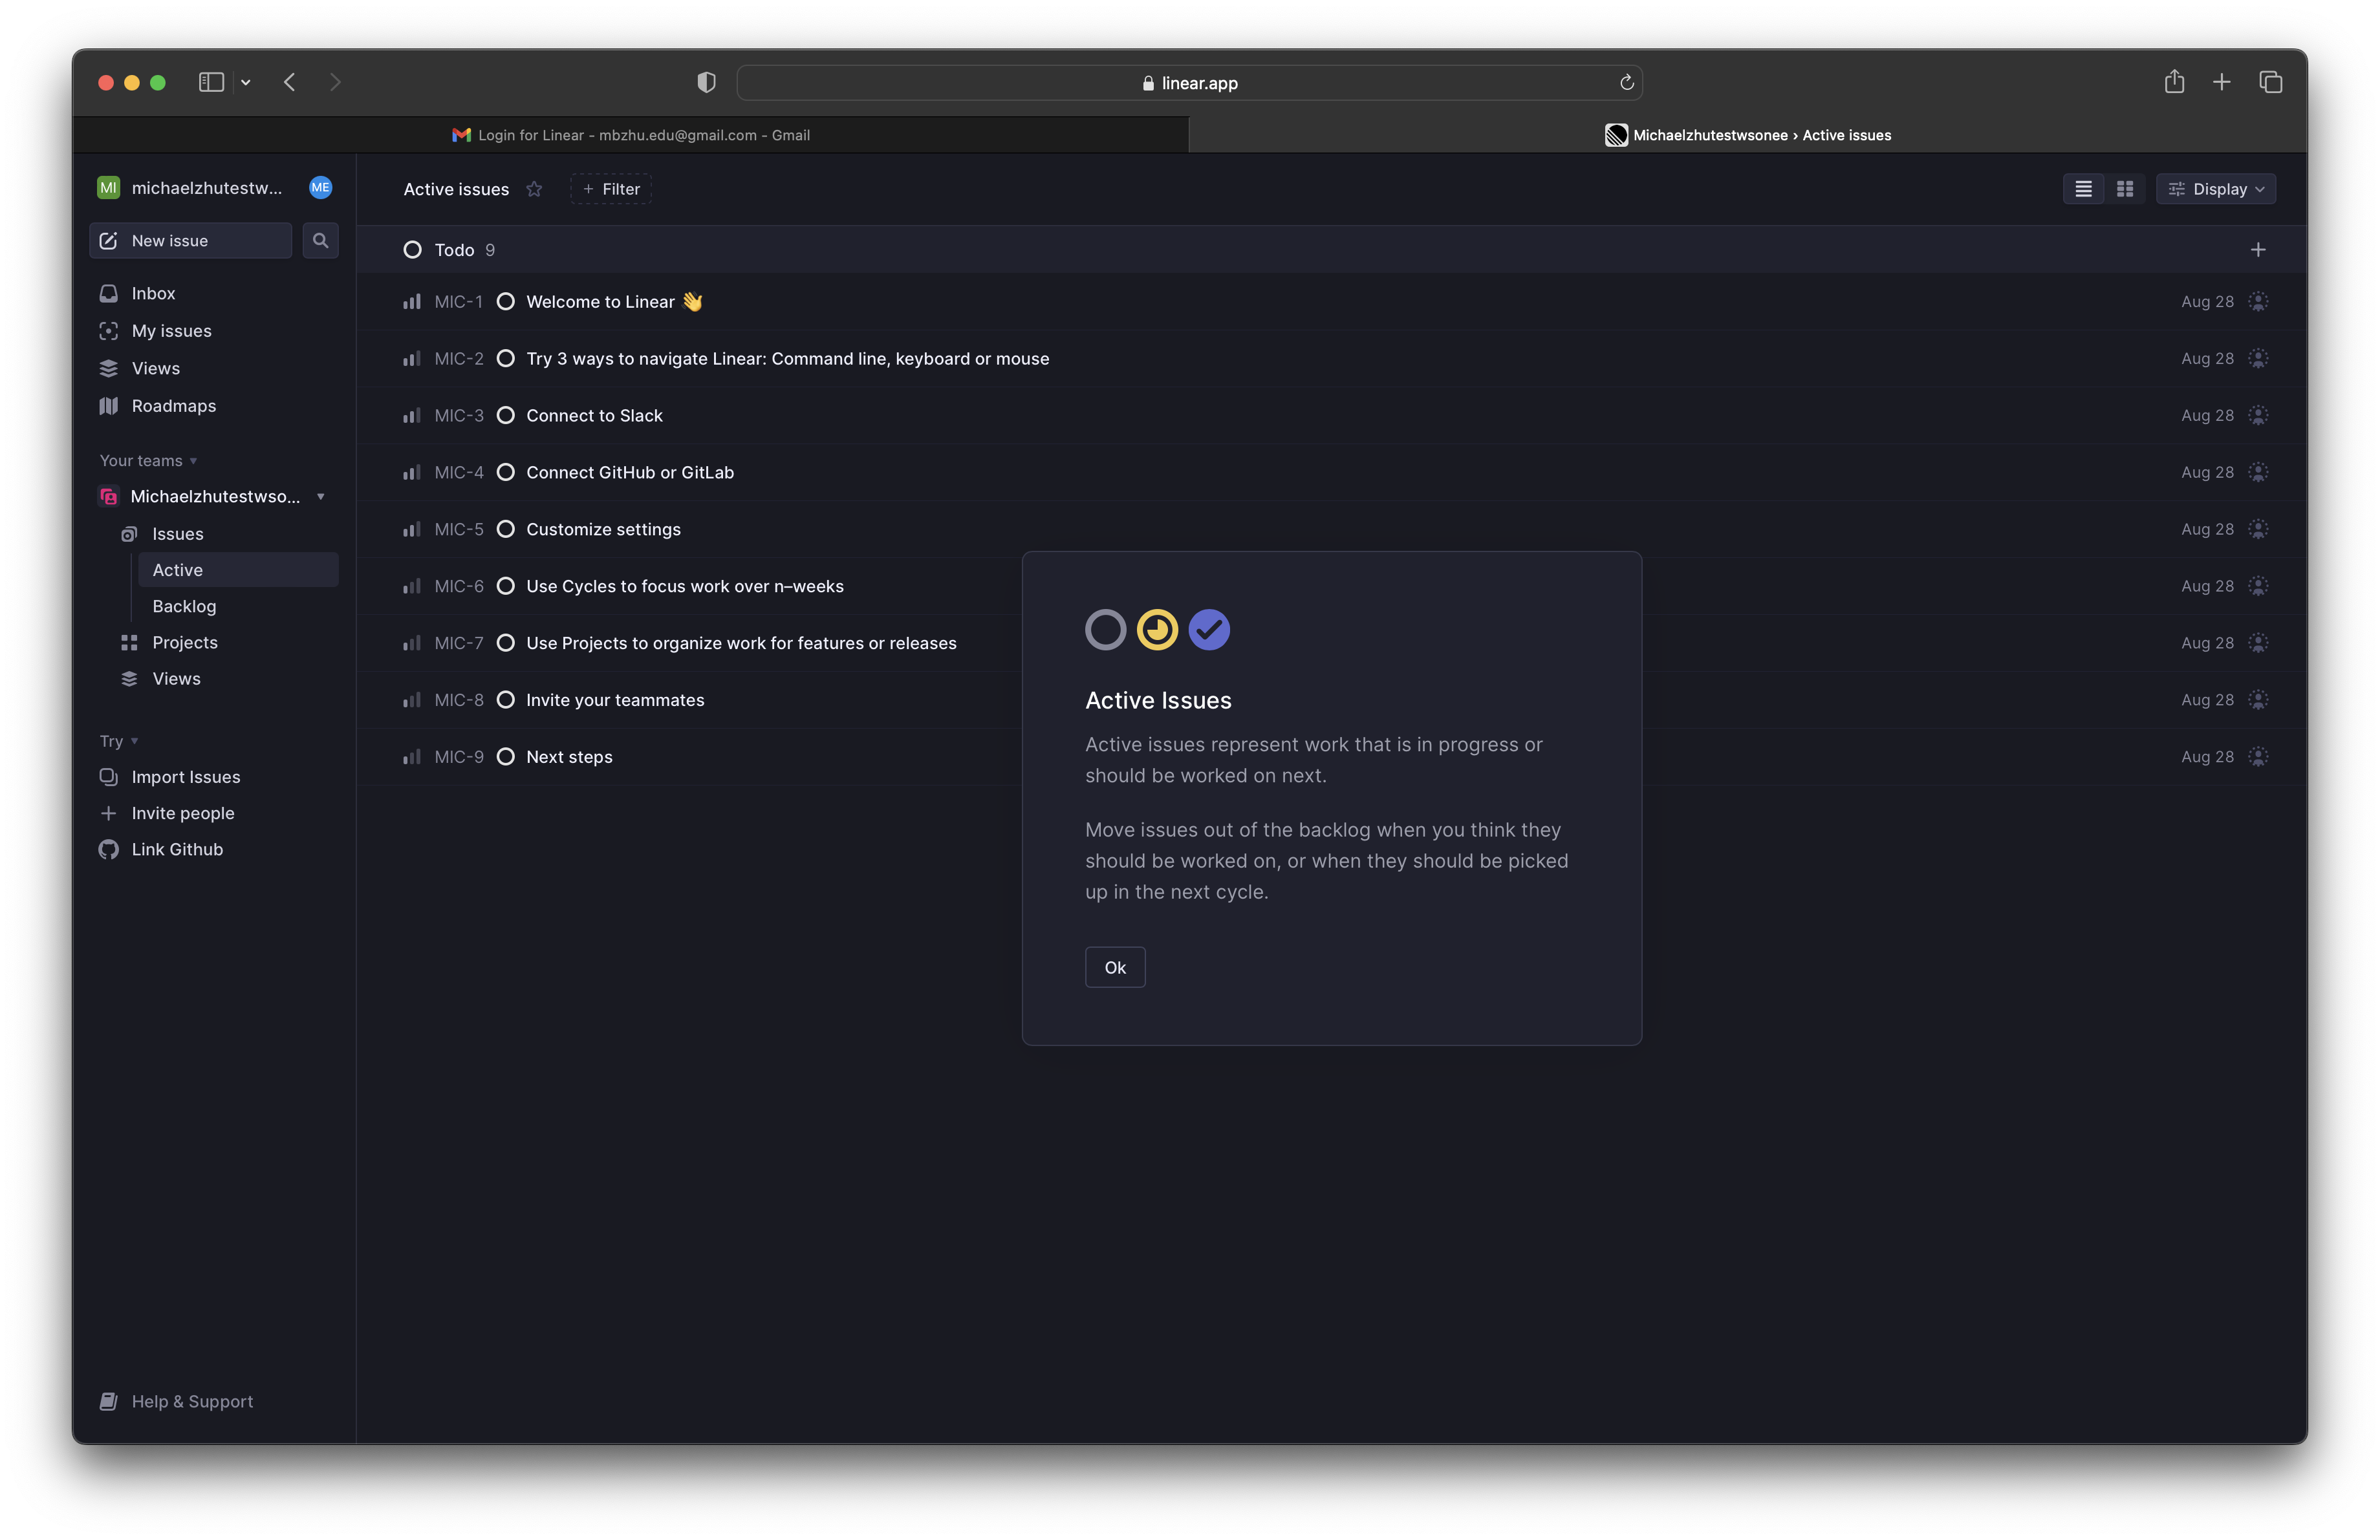Click priority bars icon for MIC-3
2380x1540 pixels.
click(x=411, y=414)
